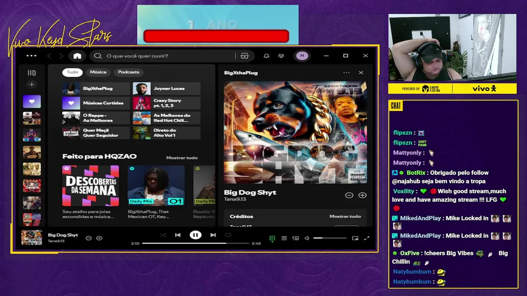This screenshot has height=296, width=527.
Task: Open the playback queue
Action: pyautogui.click(x=284, y=238)
